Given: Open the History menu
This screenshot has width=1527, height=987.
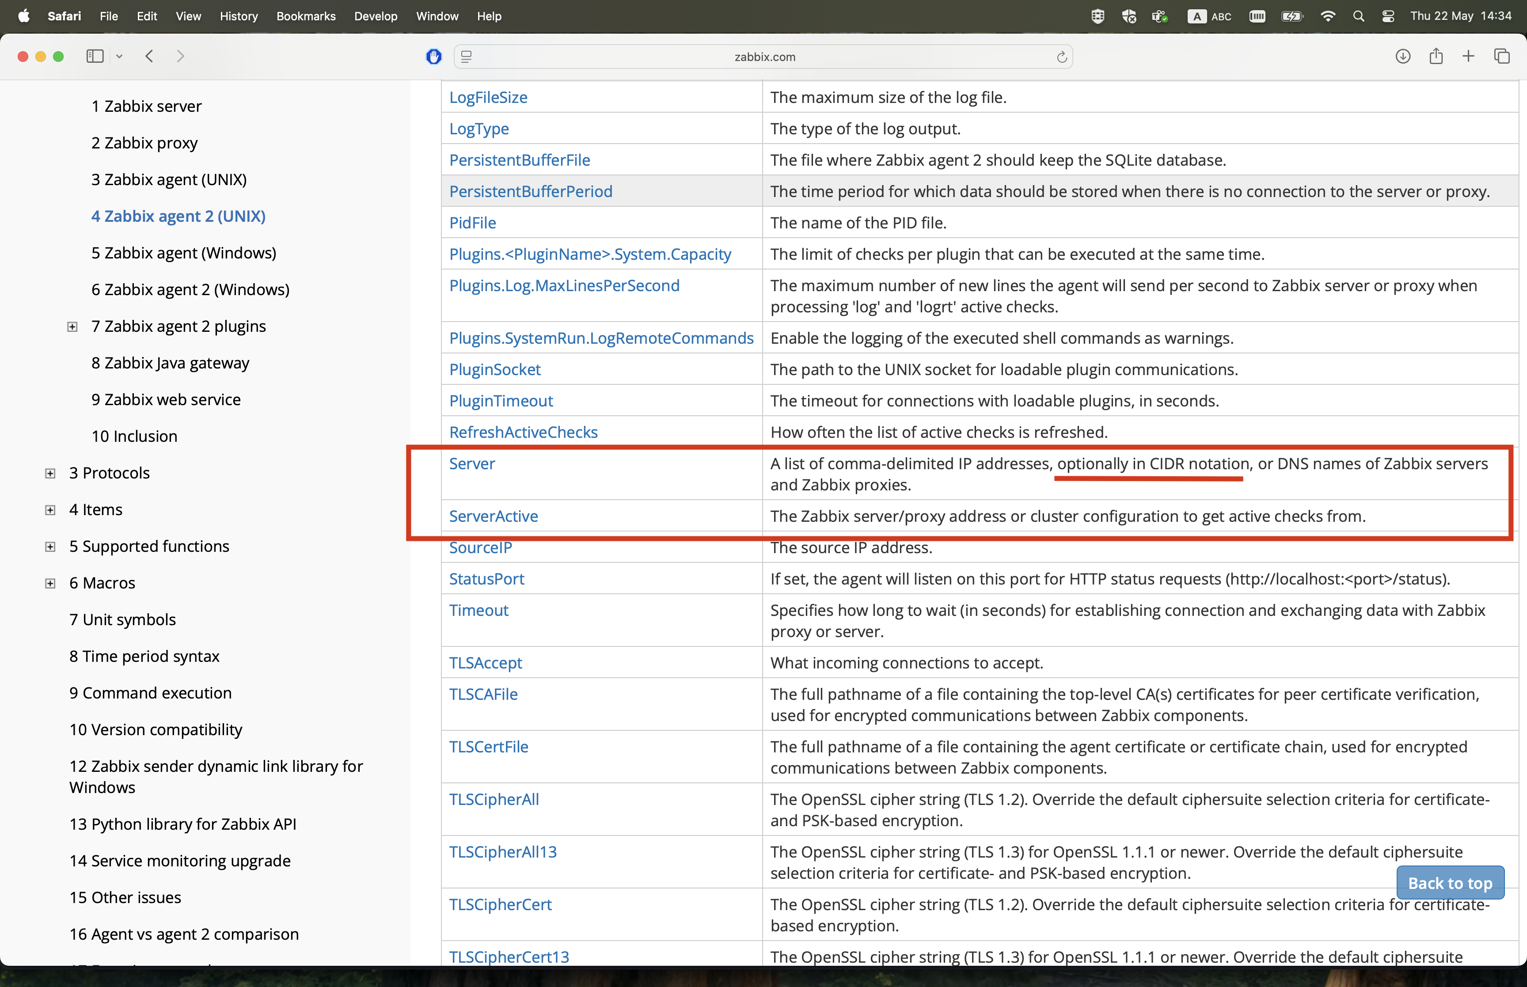Looking at the screenshot, I should point(239,16).
